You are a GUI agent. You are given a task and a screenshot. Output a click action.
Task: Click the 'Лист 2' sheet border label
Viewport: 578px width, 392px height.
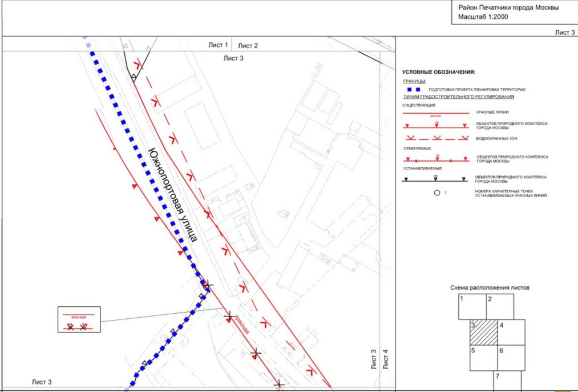coord(248,46)
